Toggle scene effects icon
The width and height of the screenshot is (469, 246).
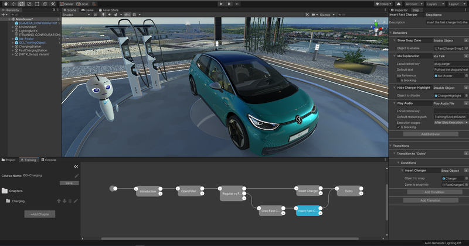pyautogui.click(x=115, y=15)
